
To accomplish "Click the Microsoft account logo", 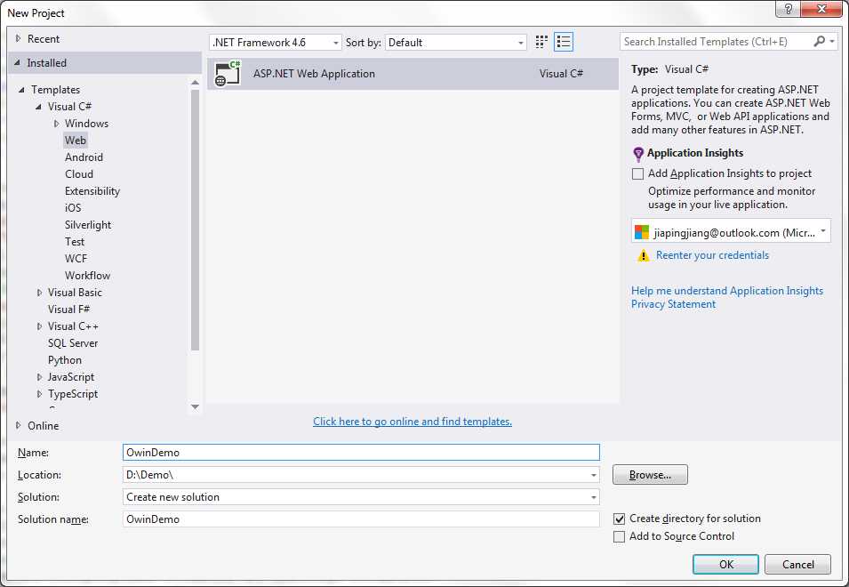I will [x=642, y=232].
